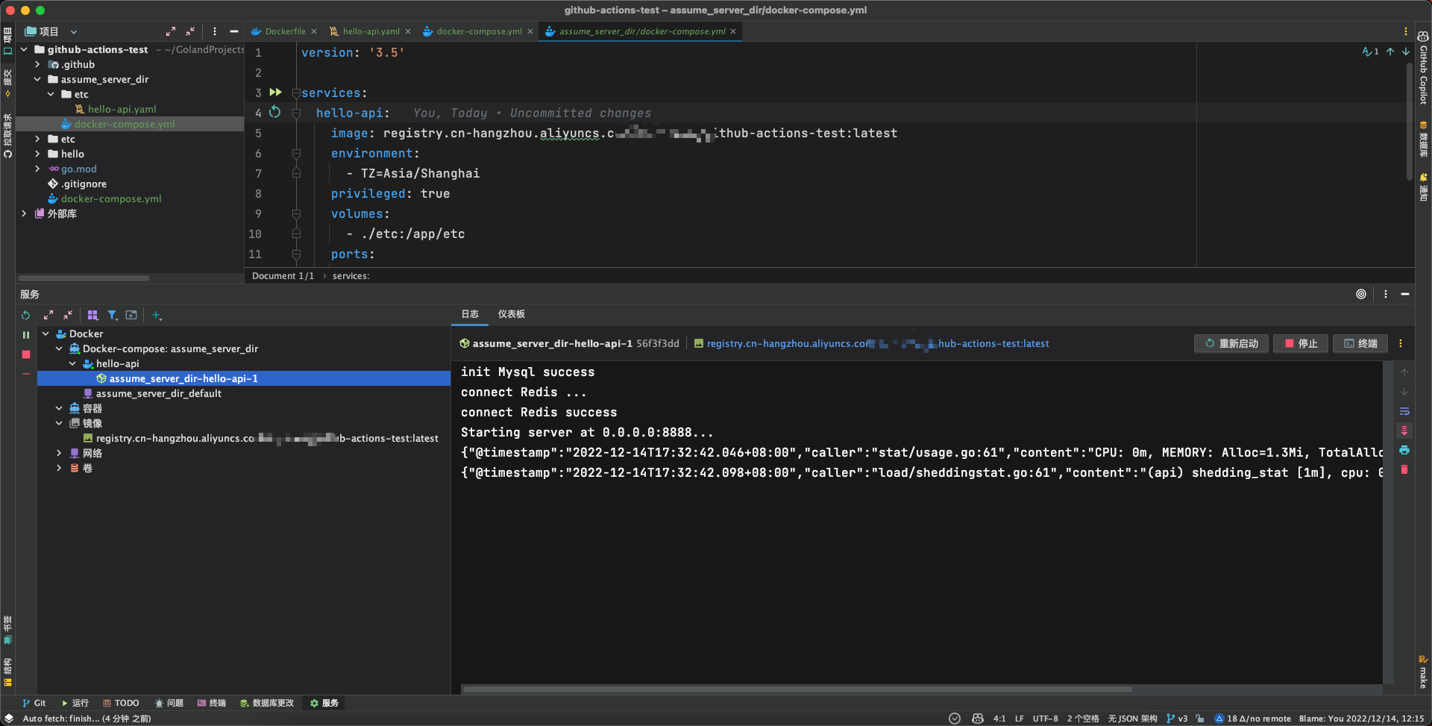The image size is (1432, 726).
Task: Select hello-api.yaml in project tree
Action: 122,109
